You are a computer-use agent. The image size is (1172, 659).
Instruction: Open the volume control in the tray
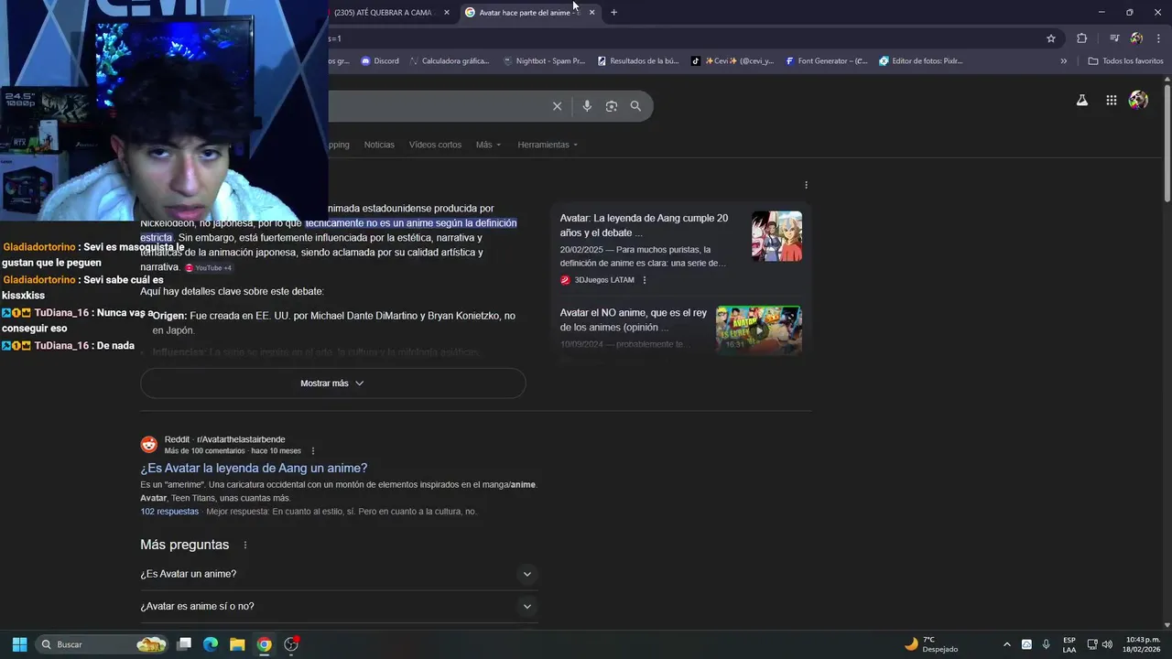pos(1107,644)
